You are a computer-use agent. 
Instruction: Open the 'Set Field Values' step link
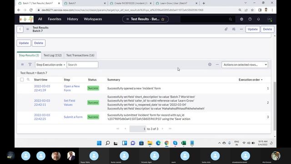(70, 102)
